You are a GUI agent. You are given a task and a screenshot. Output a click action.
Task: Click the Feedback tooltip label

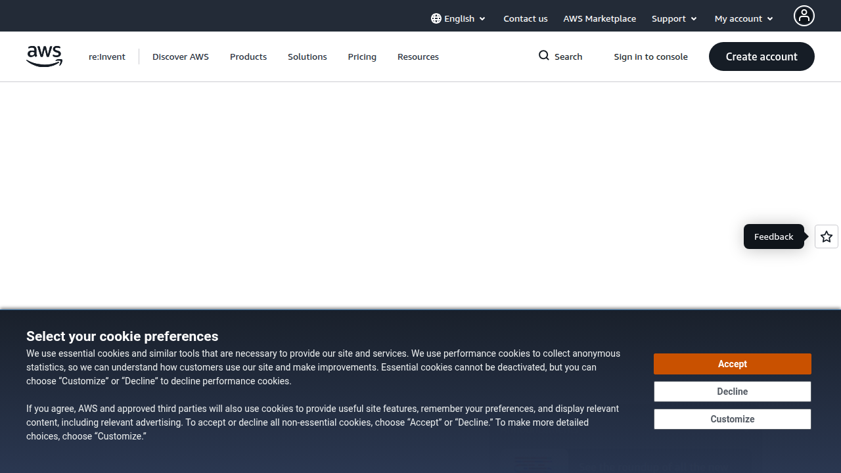[774, 236]
